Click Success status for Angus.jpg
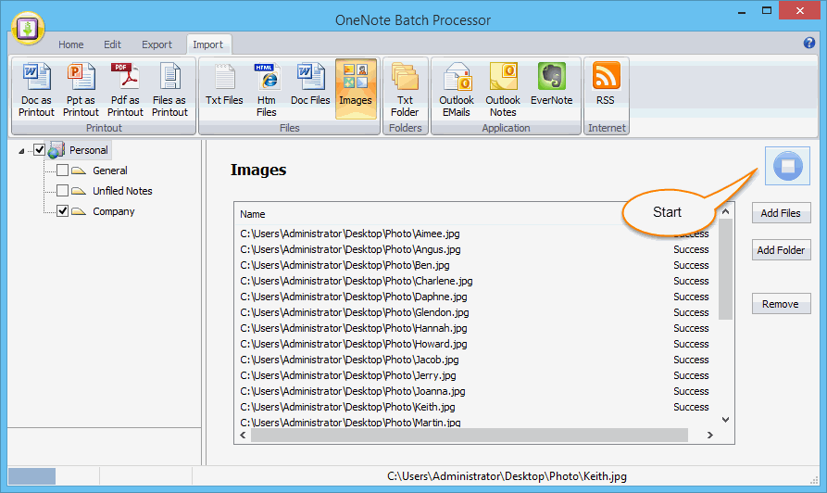Screen dimensions: 827x493 691,249
